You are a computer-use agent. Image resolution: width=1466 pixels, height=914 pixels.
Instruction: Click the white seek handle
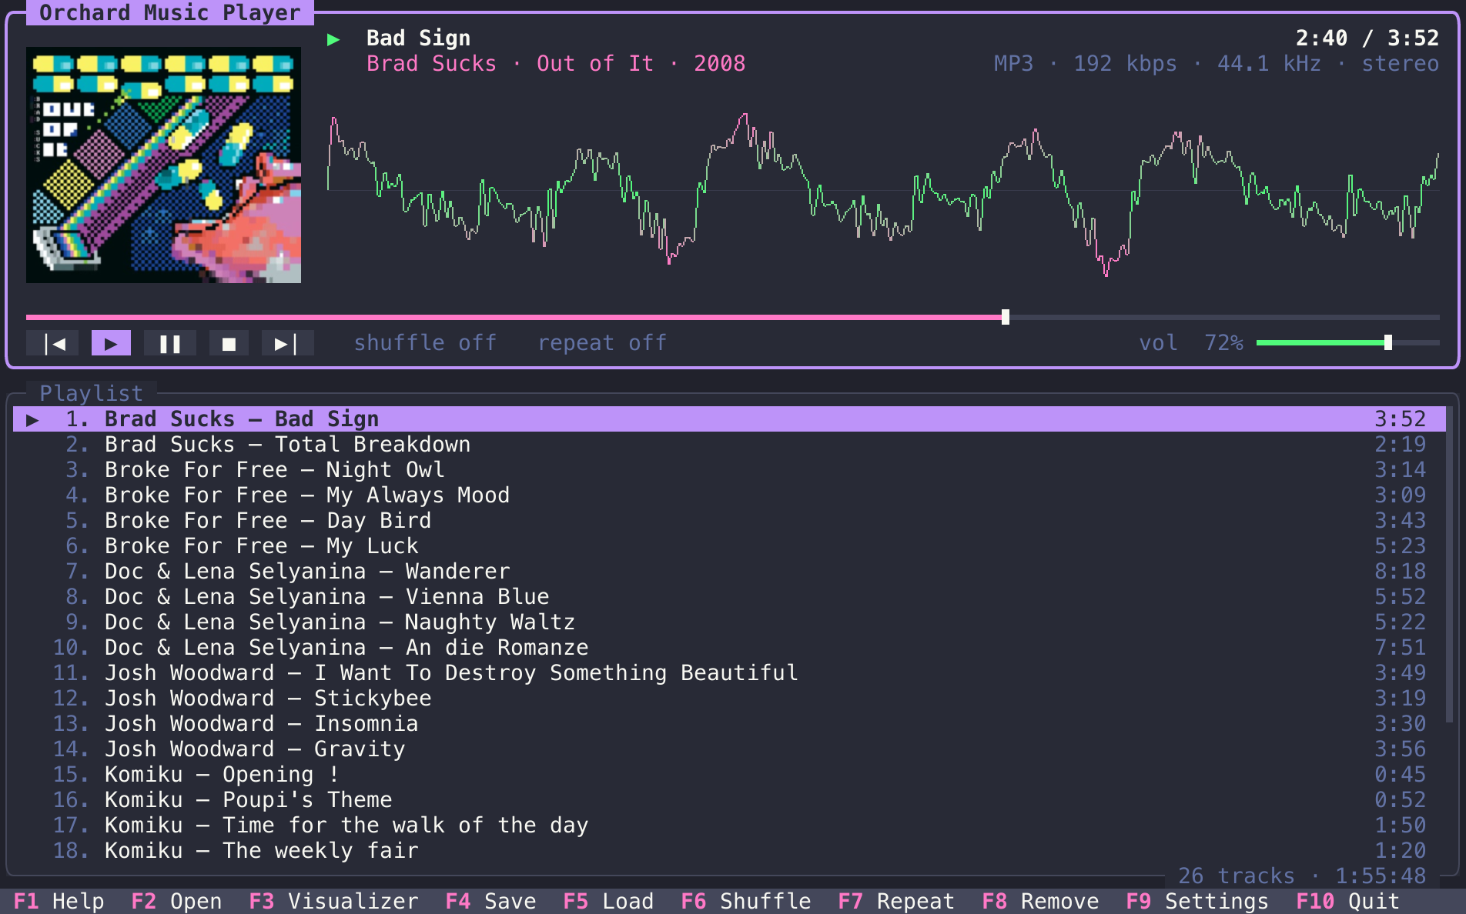(x=1006, y=317)
